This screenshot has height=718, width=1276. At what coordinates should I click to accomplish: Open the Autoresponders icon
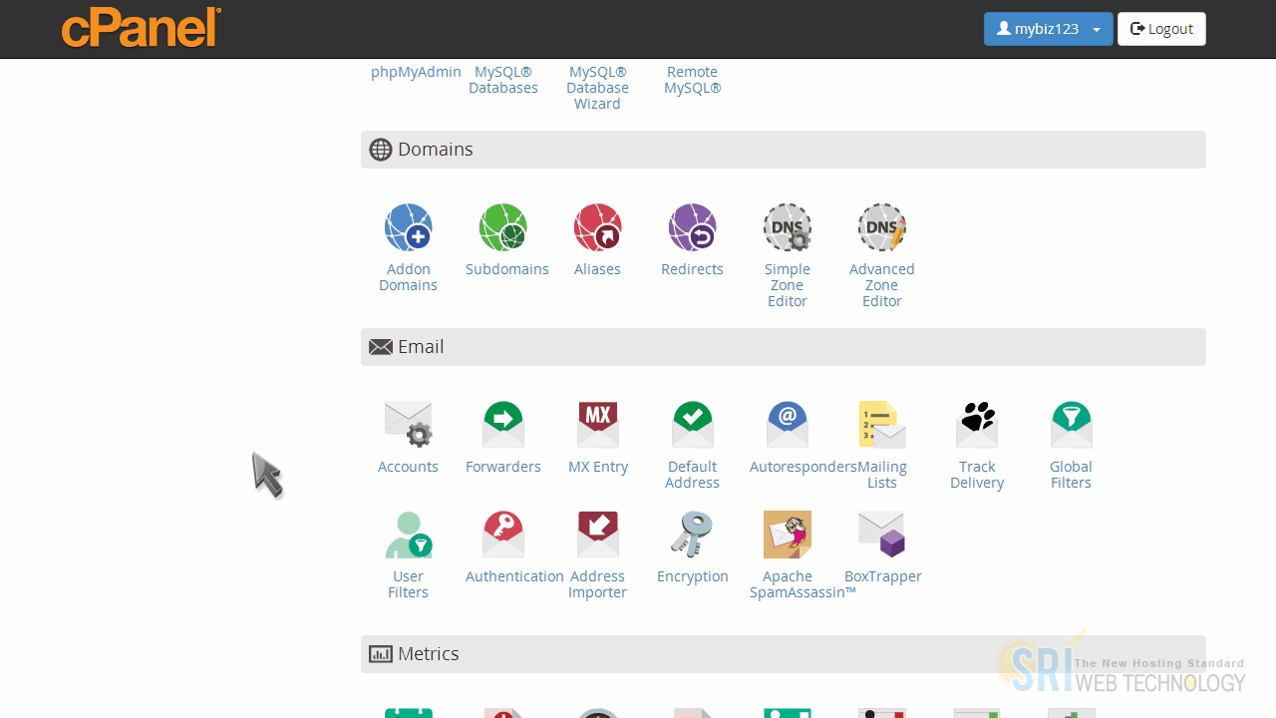[787, 426]
